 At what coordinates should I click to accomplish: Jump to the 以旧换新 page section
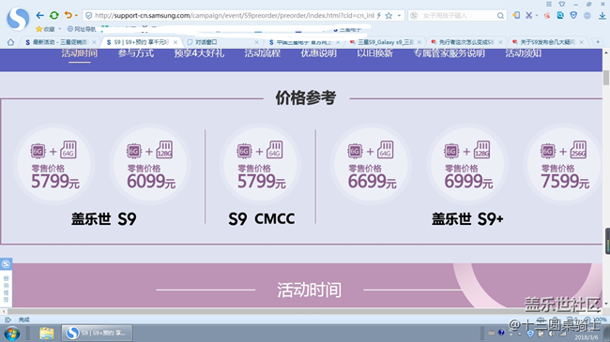374,53
